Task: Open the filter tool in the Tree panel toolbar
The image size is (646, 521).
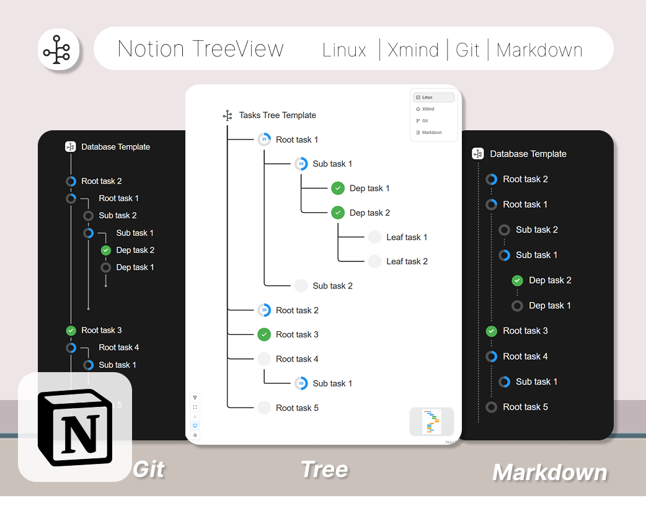Action: coord(195,398)
